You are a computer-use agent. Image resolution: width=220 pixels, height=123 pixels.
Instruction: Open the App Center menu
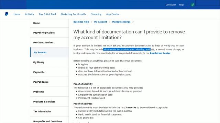point(112,14)
